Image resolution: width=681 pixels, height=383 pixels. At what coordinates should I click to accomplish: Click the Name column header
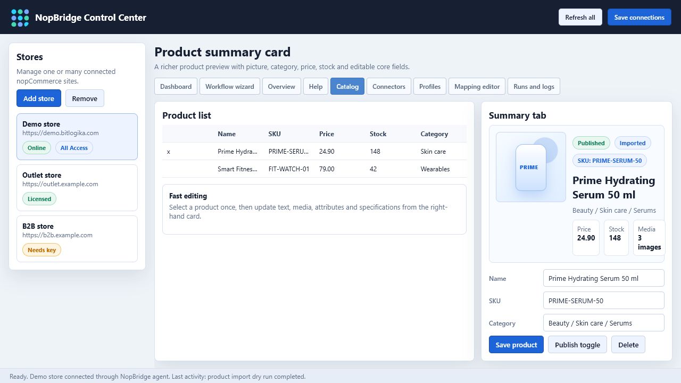[x=227, y=134]
